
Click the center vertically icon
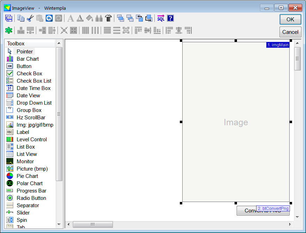(x=43, y=30)
